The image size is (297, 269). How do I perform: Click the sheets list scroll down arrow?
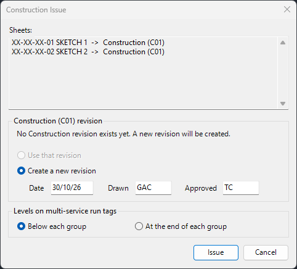point(283,104)
